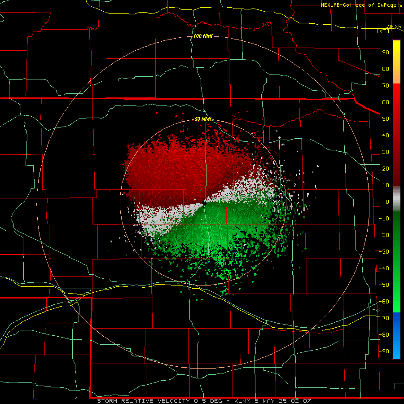Viewport: 404px width, 404px height.
Task: Pick the gray zero segment of color bar
Action: click(396, 199)
